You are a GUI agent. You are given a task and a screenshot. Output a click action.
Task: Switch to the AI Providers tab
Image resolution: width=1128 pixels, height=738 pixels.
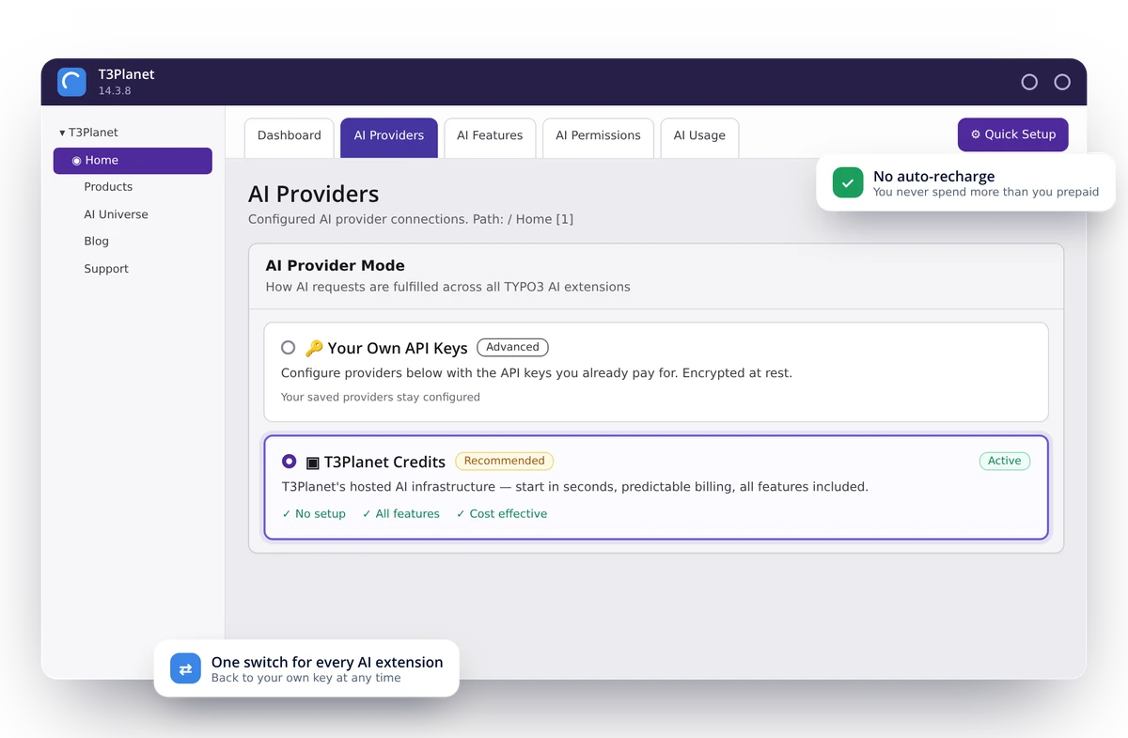[x=389, y=136]
